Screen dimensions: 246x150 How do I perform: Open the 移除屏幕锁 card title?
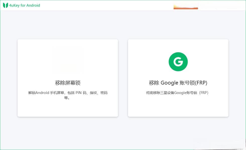coord(68,83)
